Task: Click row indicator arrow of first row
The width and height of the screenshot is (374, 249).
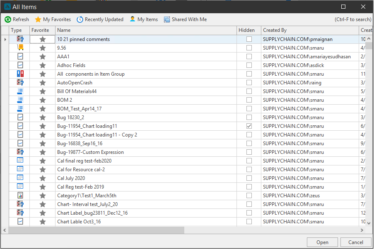Action: point(5,39)
